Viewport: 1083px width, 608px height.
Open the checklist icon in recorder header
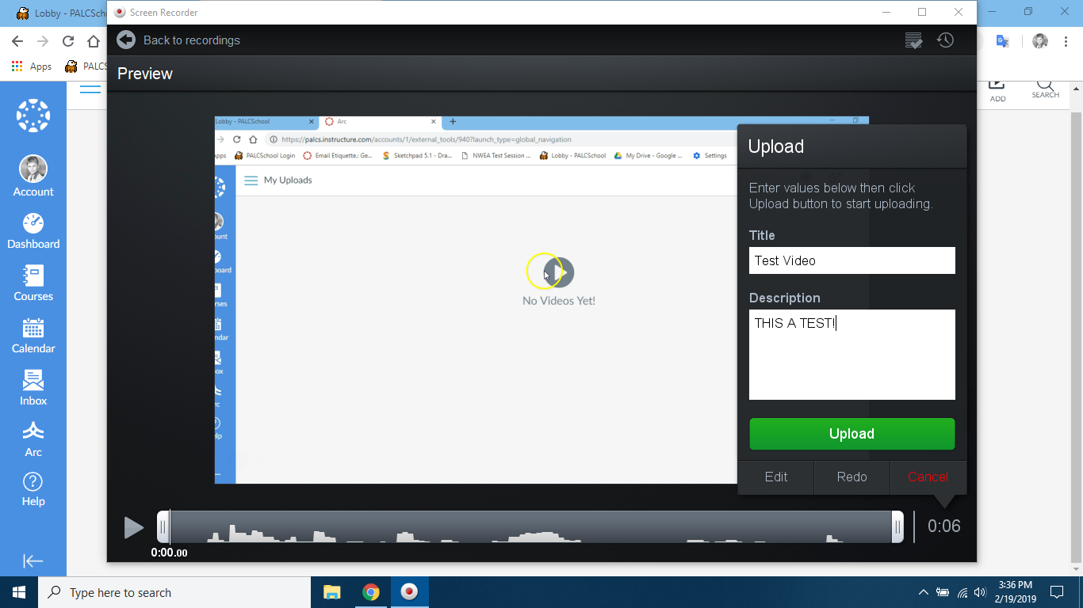(913, 40)
